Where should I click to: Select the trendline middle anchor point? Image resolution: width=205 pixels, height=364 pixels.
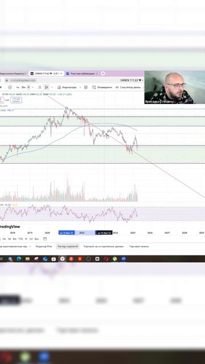click(x=103, y=132)
